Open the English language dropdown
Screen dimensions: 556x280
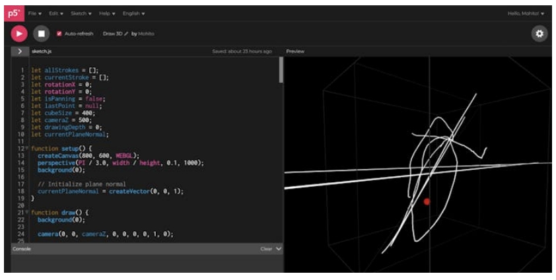click(134, 13)
